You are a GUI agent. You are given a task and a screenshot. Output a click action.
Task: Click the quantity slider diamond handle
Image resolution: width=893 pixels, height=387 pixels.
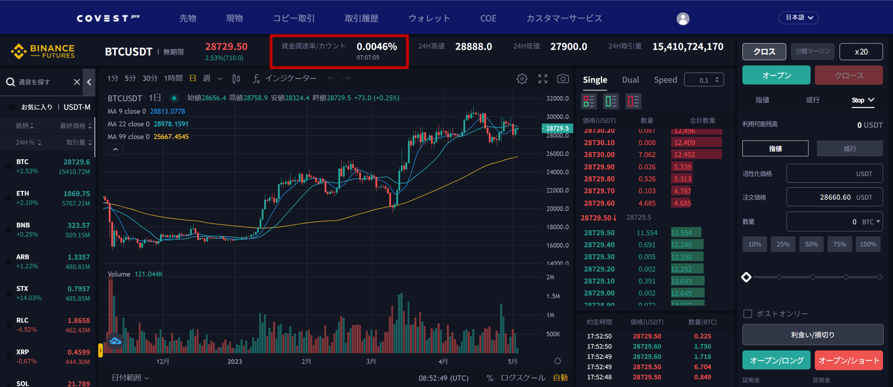[x=746, y=277]
